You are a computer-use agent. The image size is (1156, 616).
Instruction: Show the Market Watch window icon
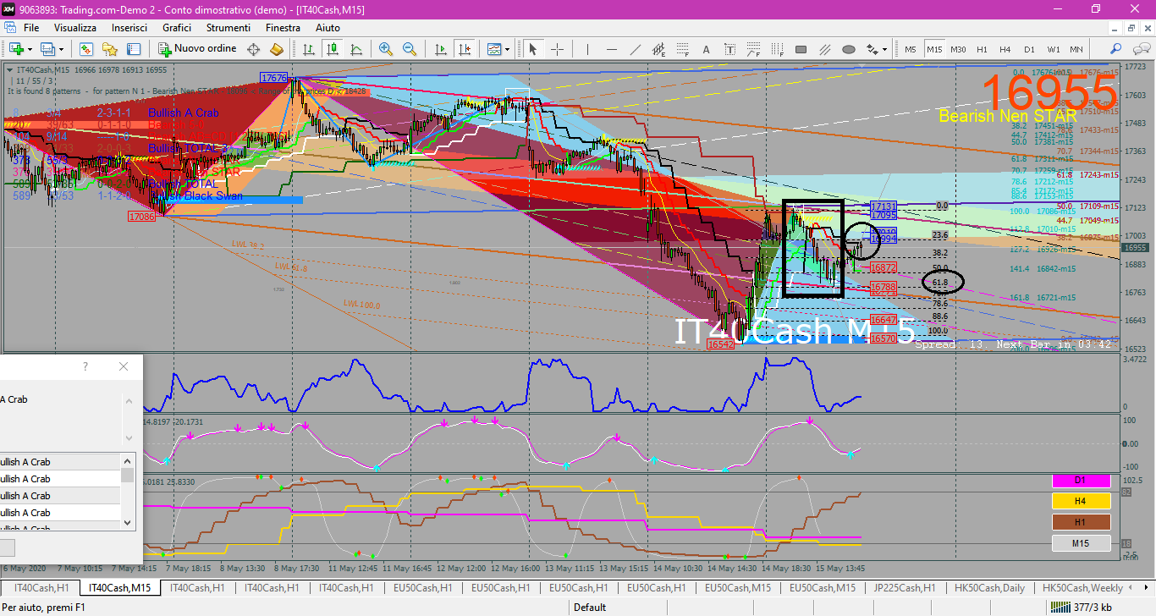pos(86,49)
